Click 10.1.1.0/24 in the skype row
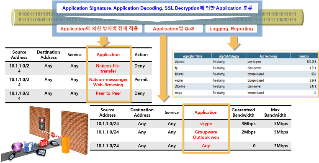The height and width of the screenshot is (163, 319). point(108,123)
